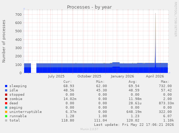
Task: Click the 'Munin 2.0.57' footer text
Action: tap(89, 129)
